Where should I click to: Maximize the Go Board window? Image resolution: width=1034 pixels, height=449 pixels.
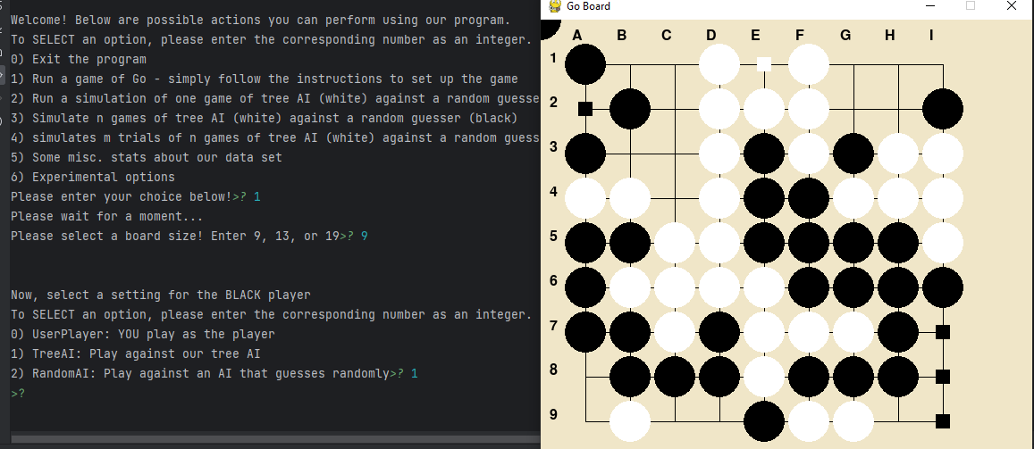(x=970, y=6)
